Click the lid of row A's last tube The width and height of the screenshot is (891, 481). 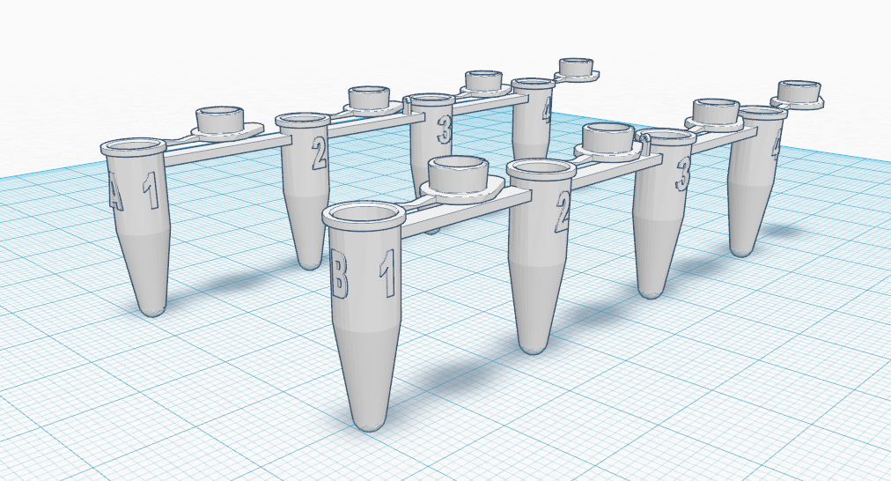click(577, 69)
